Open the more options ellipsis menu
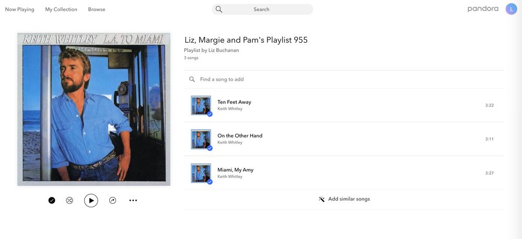 click(133, 200)
